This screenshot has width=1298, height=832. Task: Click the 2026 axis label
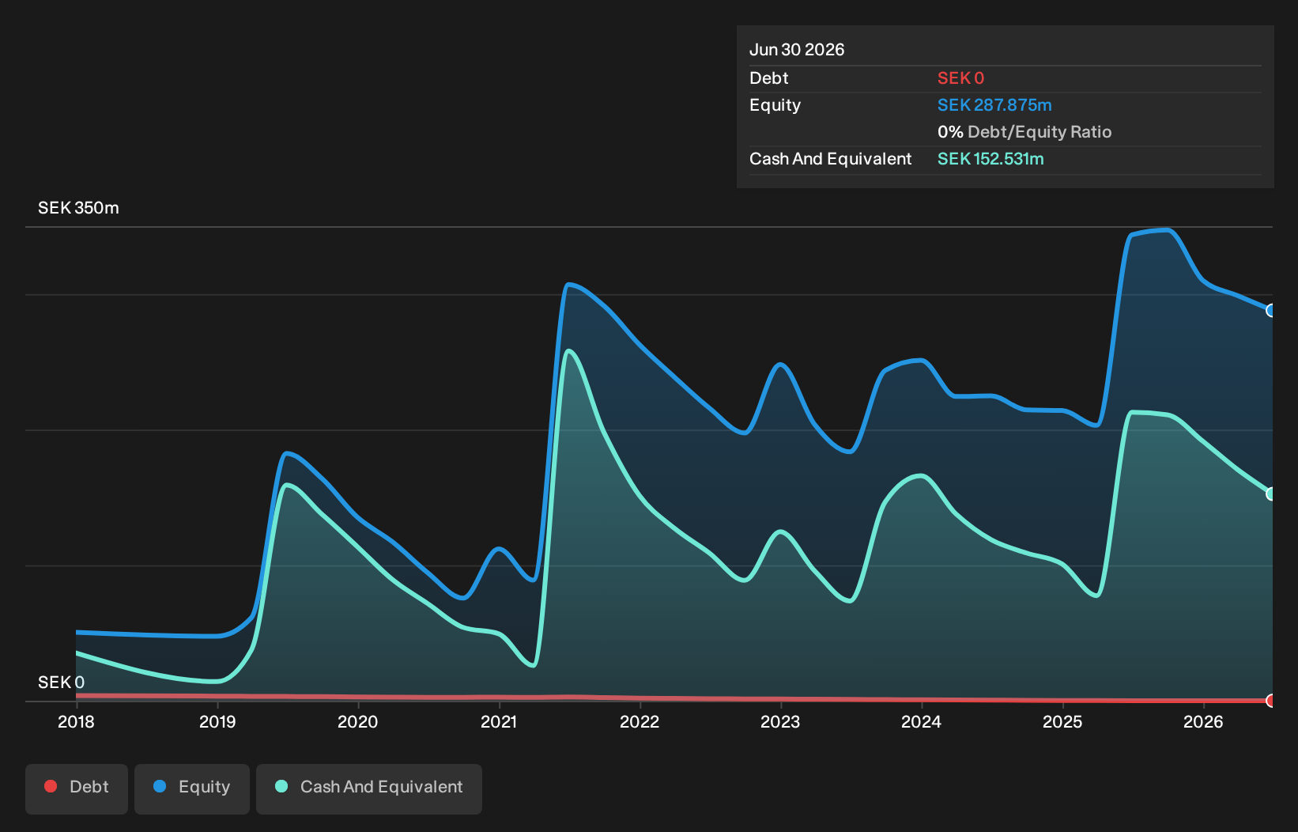click(x=1203, y=722)
